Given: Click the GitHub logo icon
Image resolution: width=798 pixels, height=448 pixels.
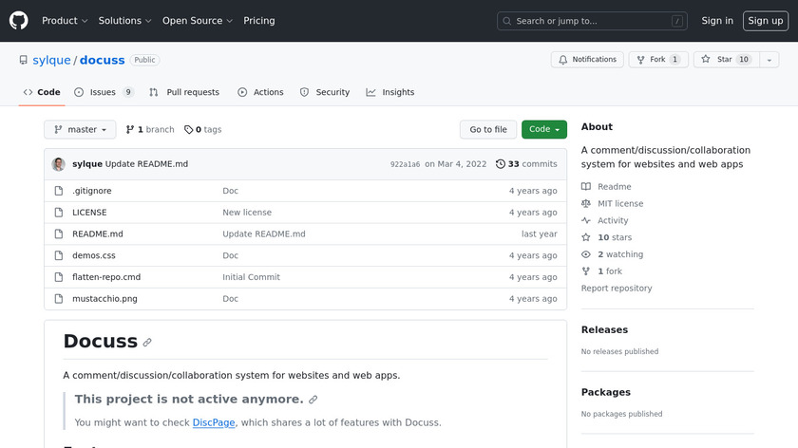Looking at the screenshot, I should (19, 21).
